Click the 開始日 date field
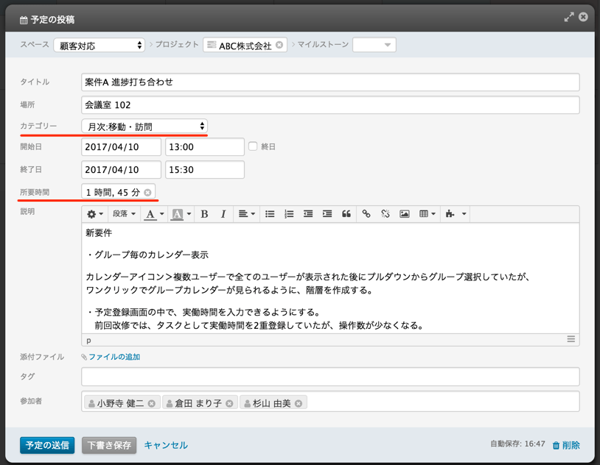Viewport: 600px width, 465px height. (121, 147)
